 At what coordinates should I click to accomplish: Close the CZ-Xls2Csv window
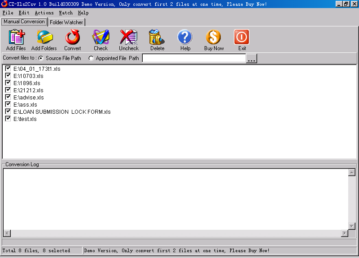(x=354, y=4)
